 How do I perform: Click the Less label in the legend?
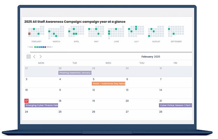click(x=30, y=47)
